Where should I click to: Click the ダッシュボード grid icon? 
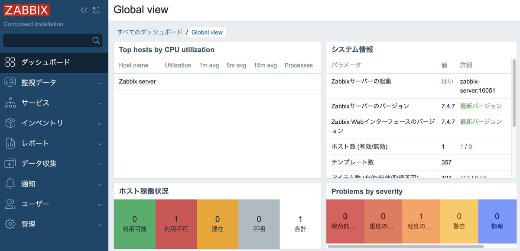coord(10,62)
